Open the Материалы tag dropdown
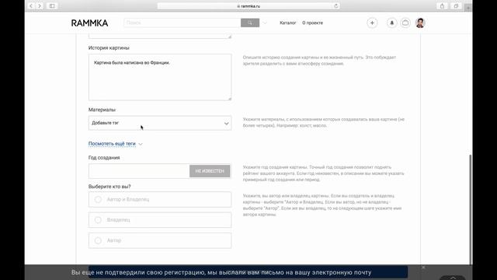 pos(160,123)
